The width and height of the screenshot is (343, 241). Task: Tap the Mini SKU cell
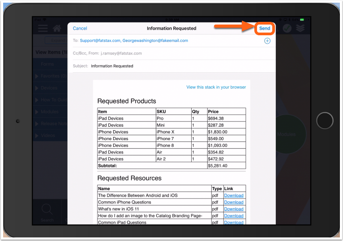[x=173, y=125]
